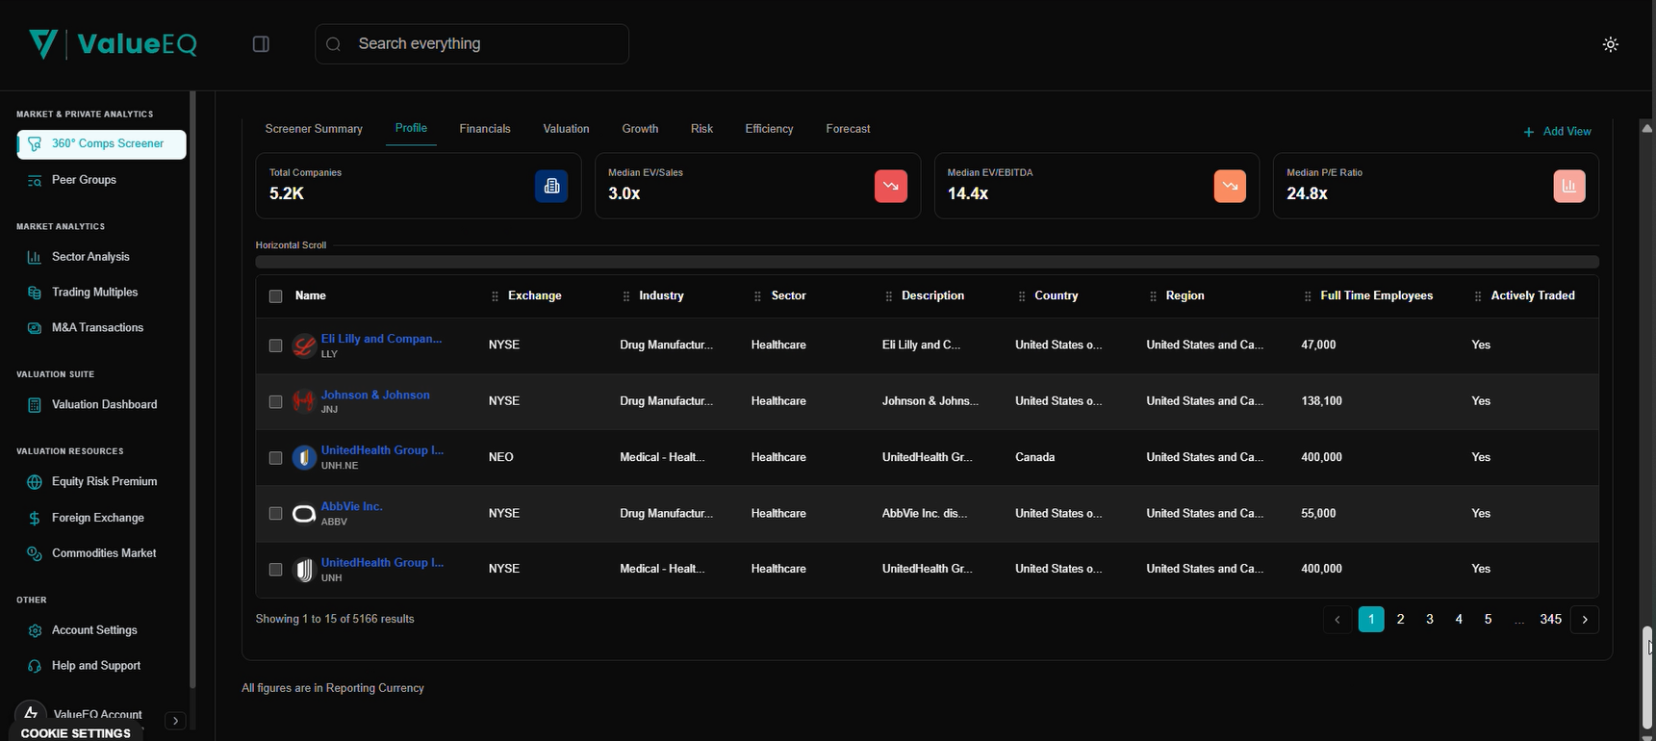The width and height of the screenshot is (1656, 741).
Task: Click the Median P/E Ratio chart icon
Action: [x=1568, y=186]
